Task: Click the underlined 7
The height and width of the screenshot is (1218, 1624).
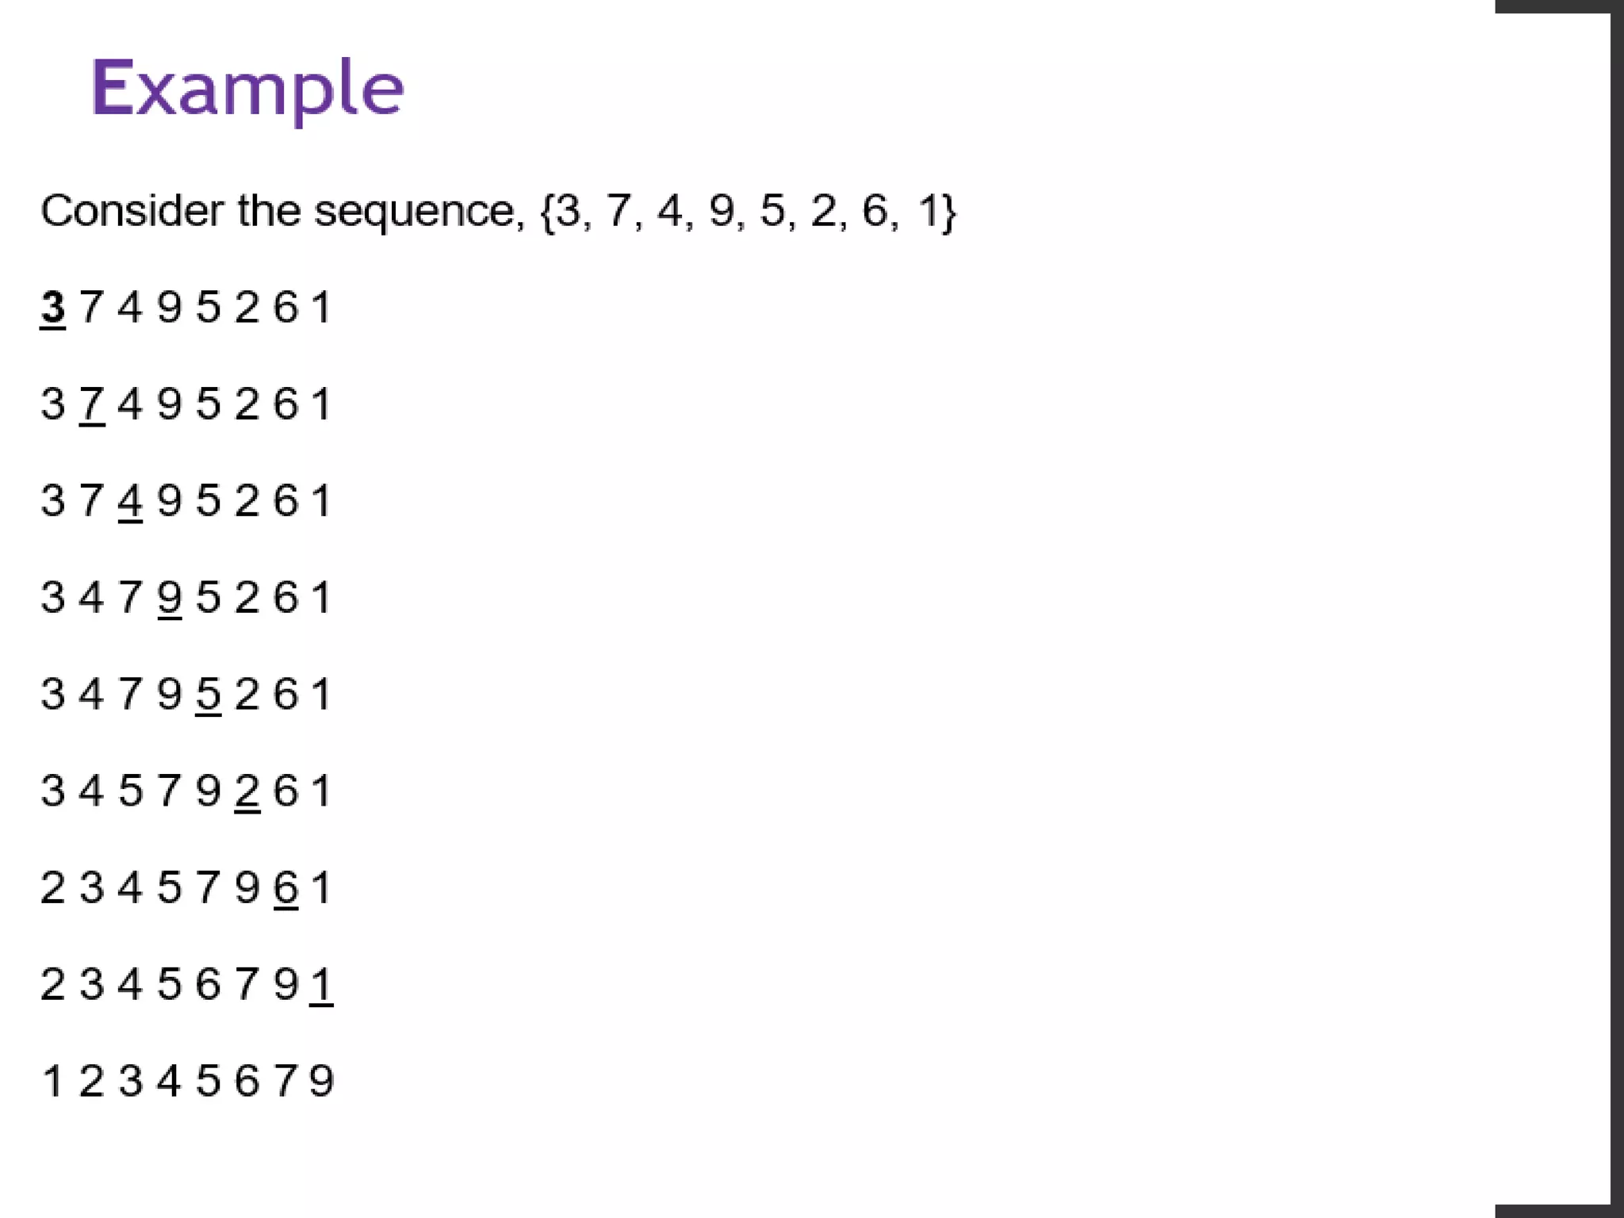Action: (x=92, y=405)
